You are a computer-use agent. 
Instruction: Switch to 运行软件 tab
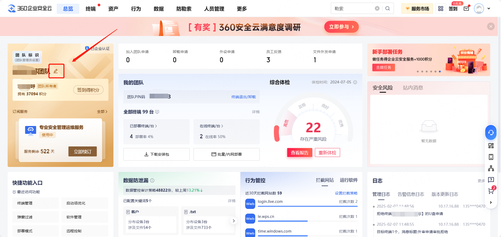[349, 180]
